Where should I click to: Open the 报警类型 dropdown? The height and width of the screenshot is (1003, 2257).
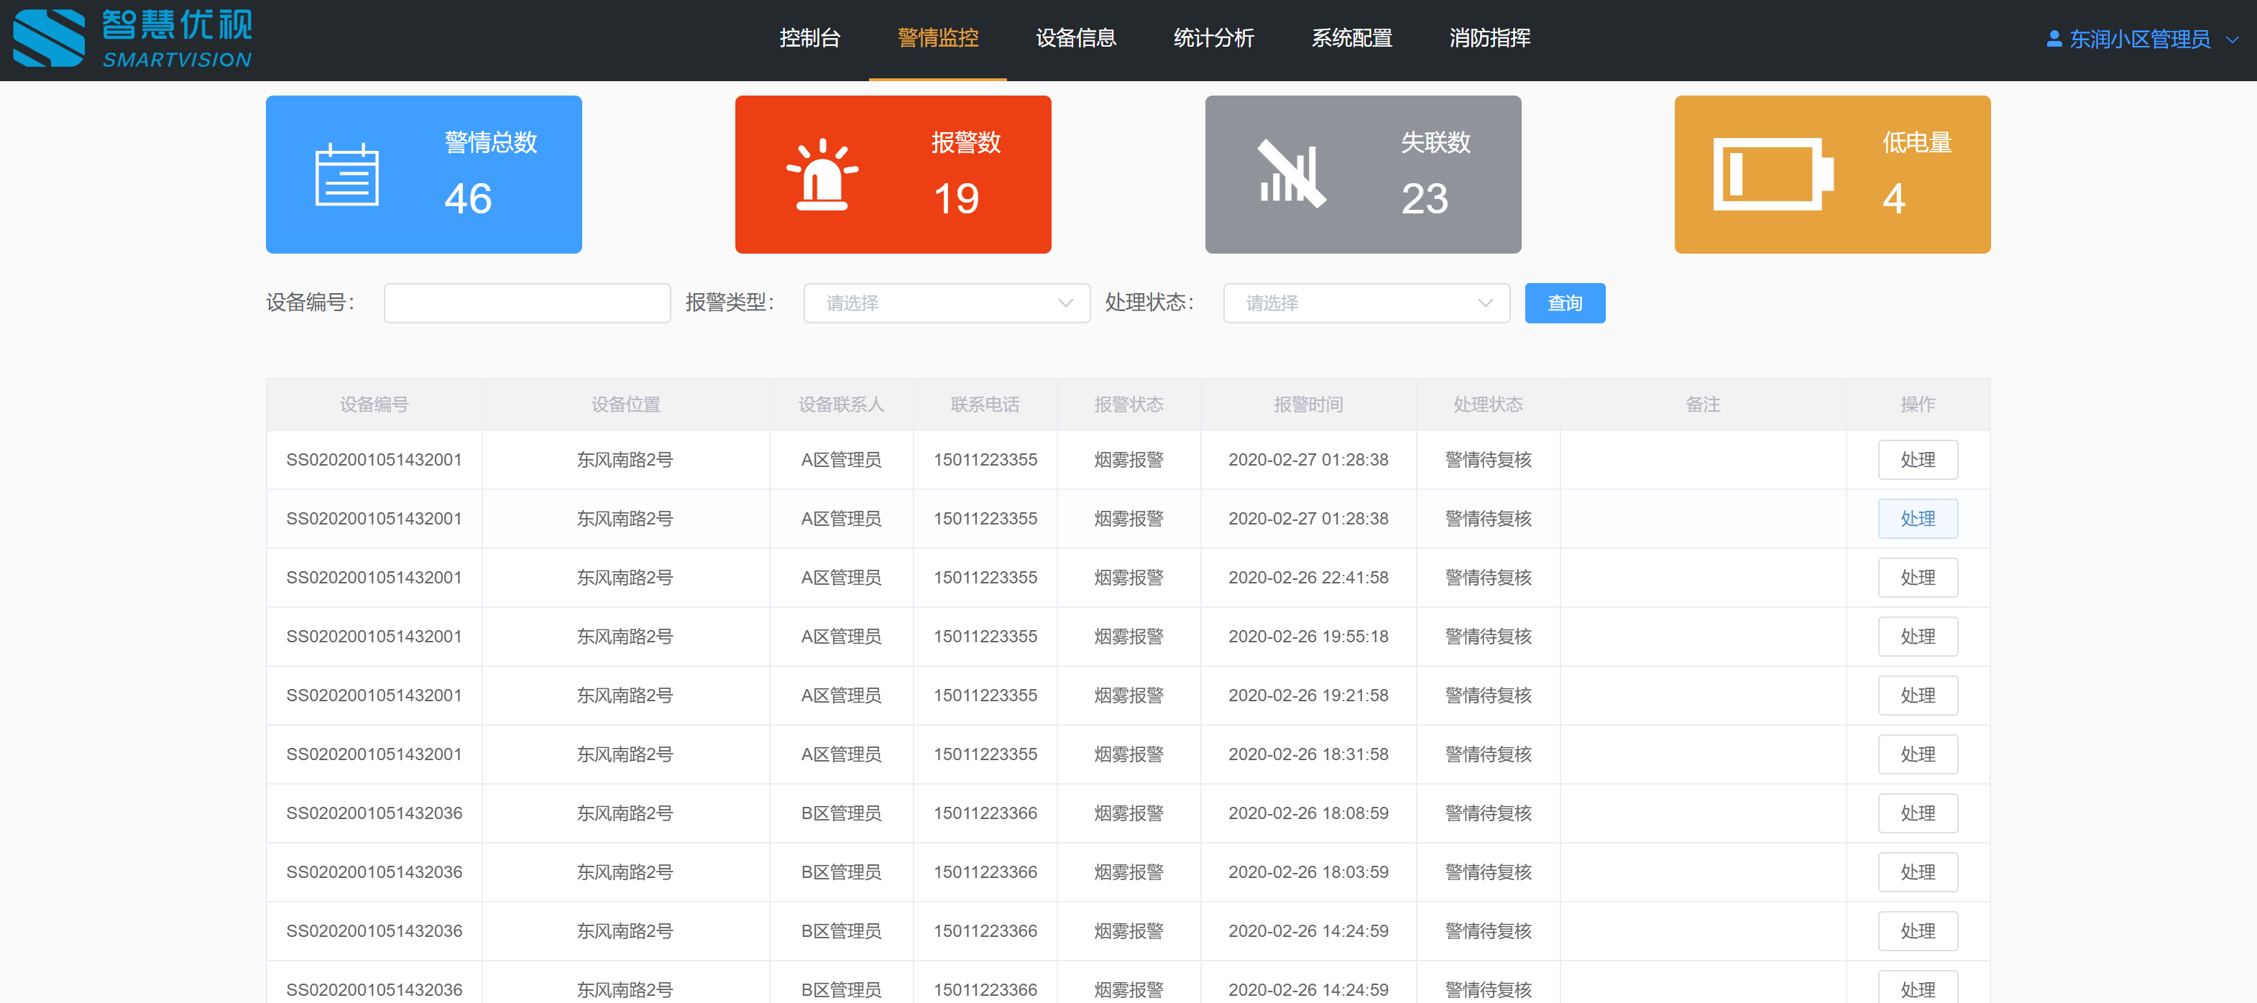(946, 303)
